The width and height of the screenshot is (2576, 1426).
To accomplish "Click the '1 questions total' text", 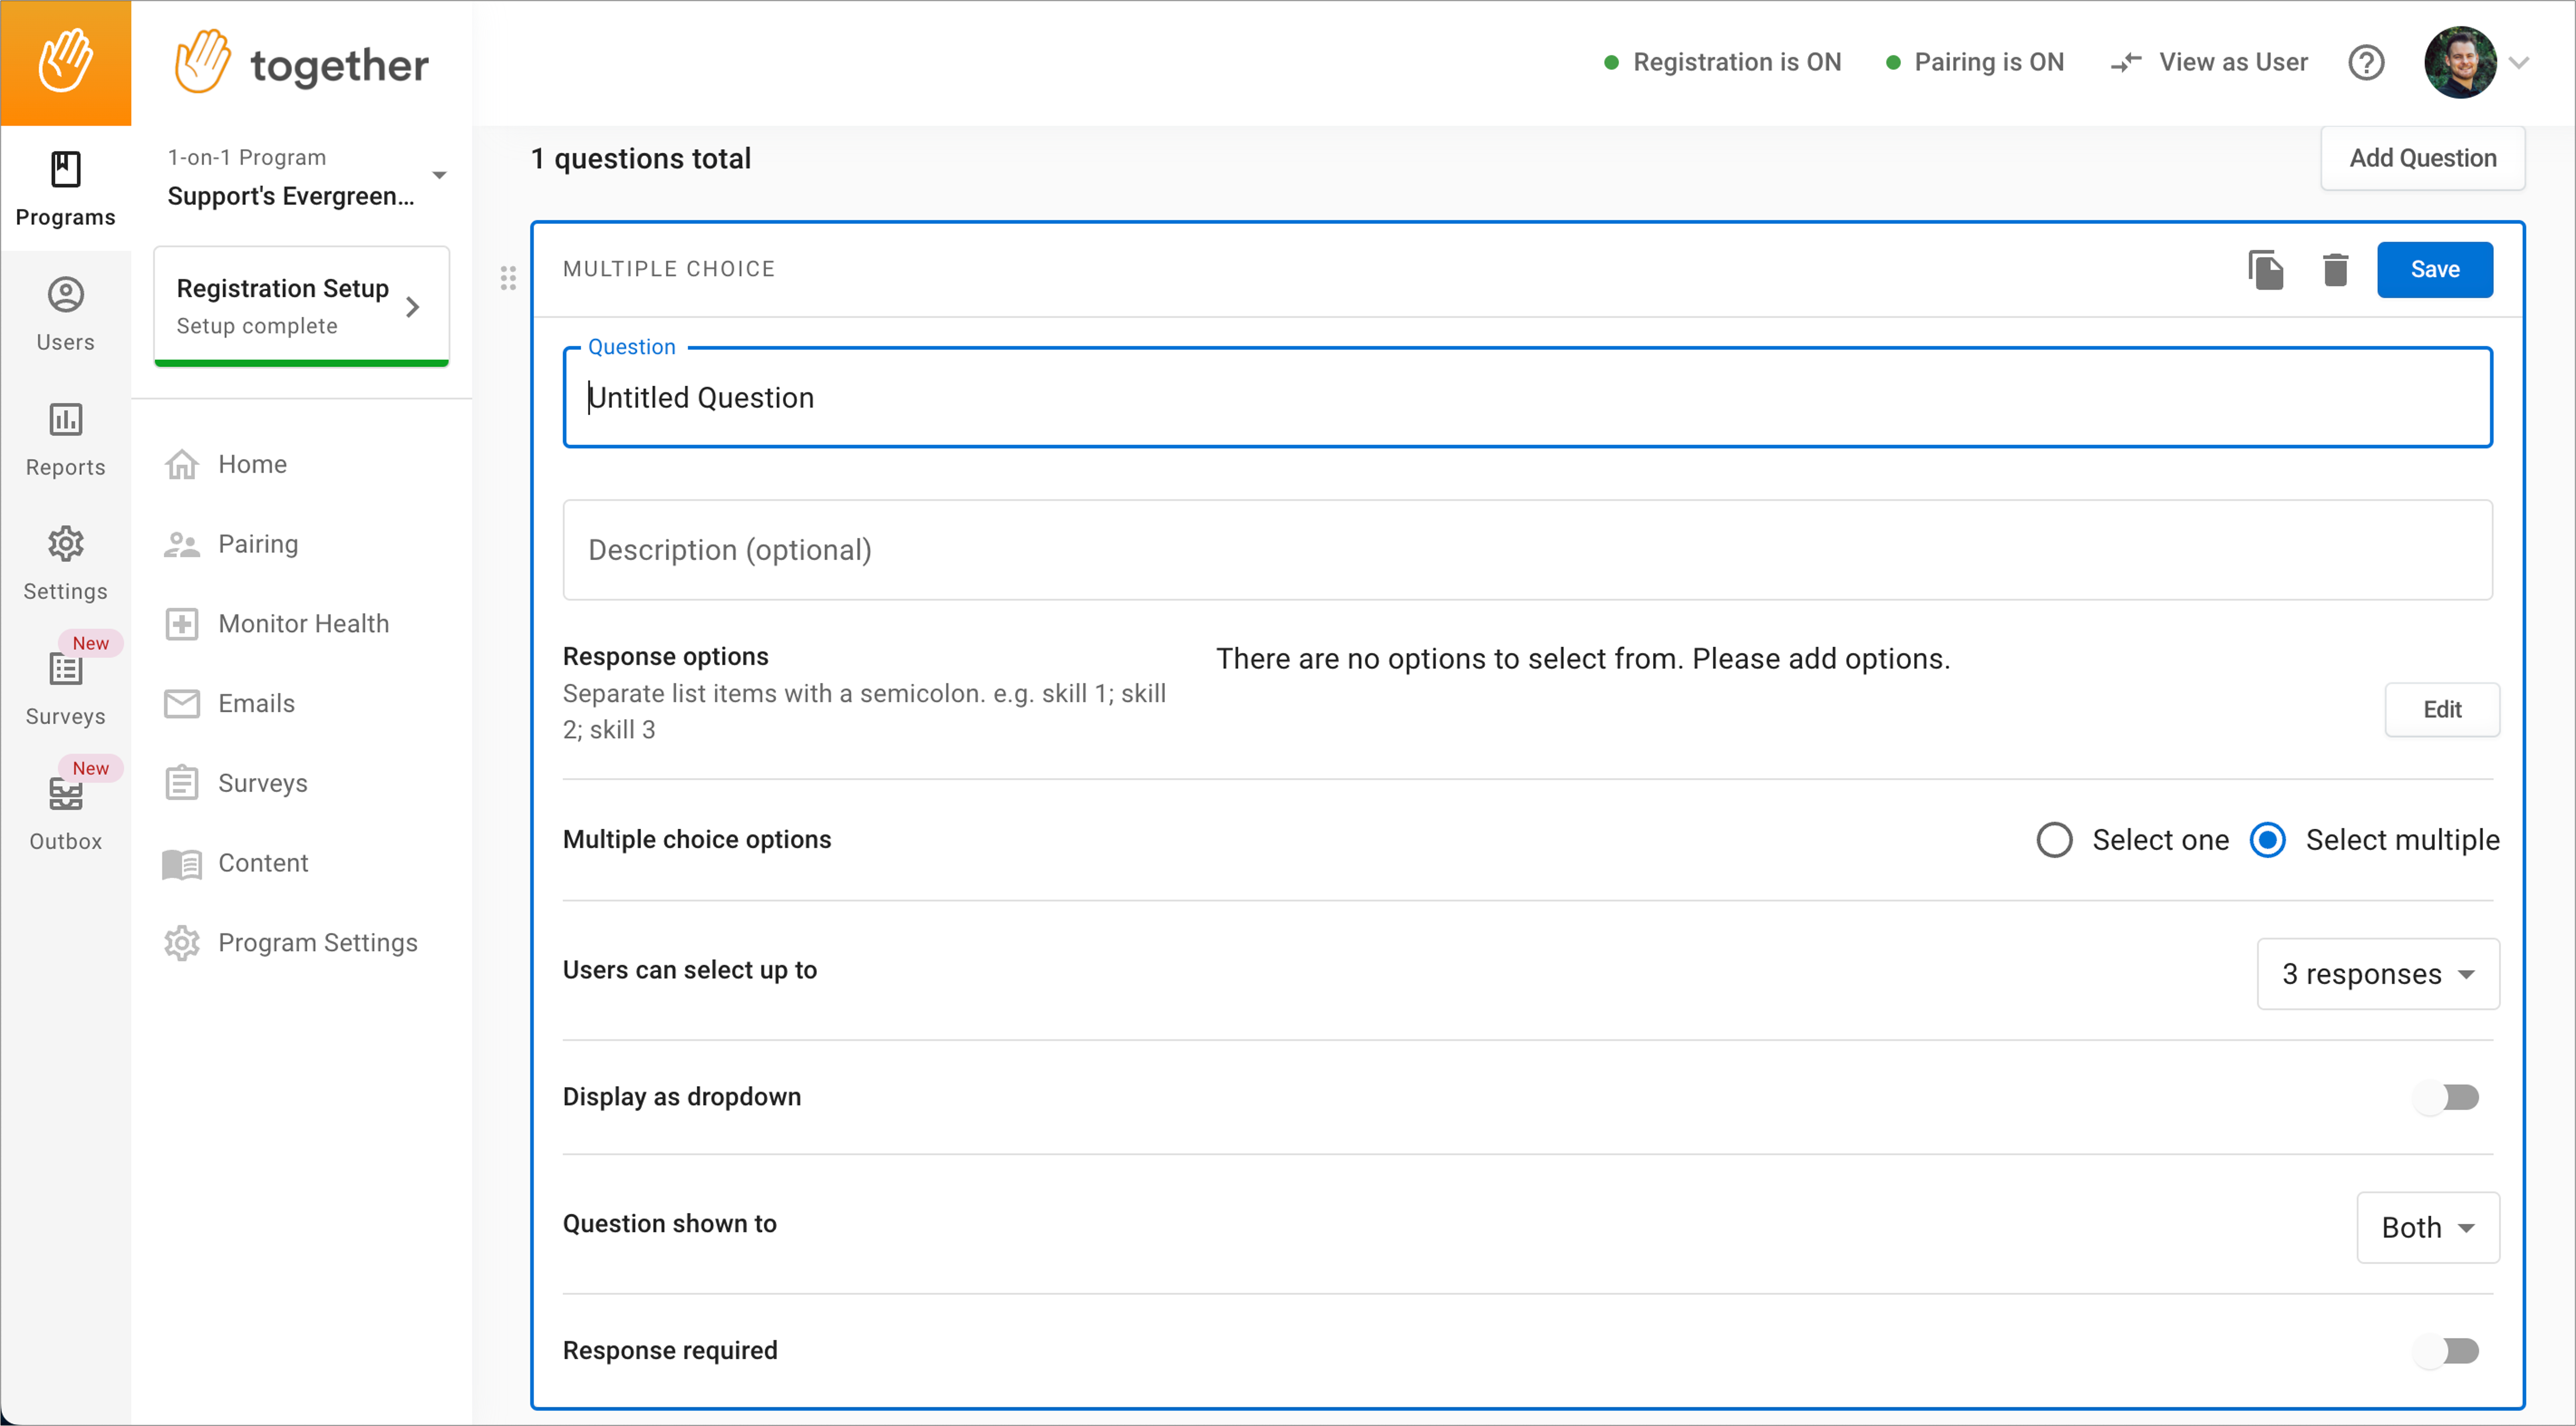I will coord(641,159).
